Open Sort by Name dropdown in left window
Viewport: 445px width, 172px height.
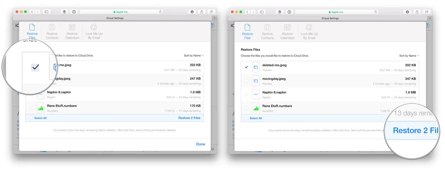194,55
